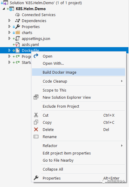The width and height of the screenshot is (129, 187).
Task: Expand the charts folder node
Action: pyautogui.click(x=10, y=33)
